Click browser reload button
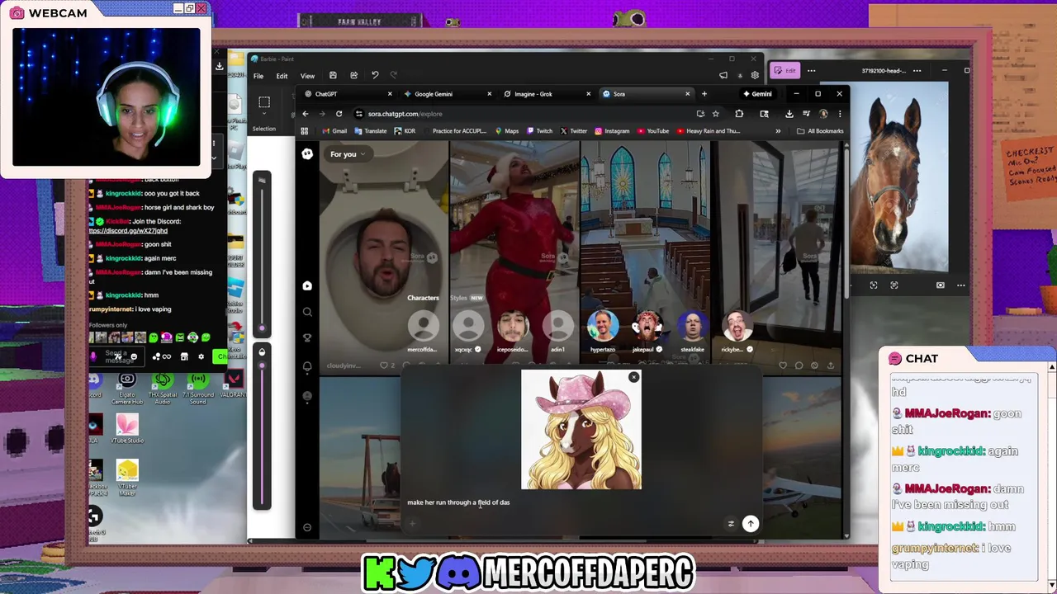This screenshot has width=1057, height=594. coord(339,114)
